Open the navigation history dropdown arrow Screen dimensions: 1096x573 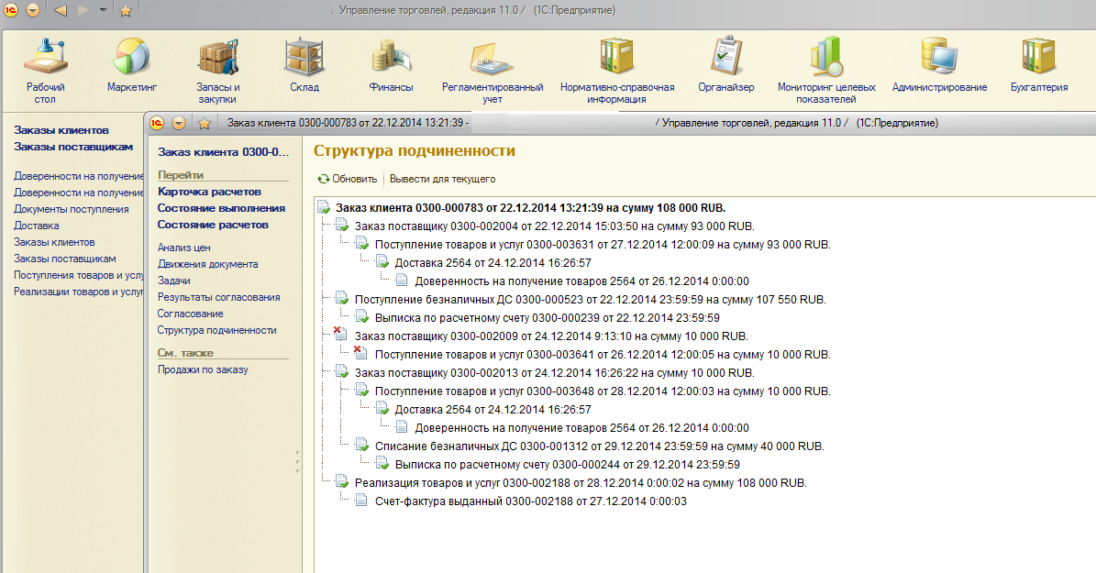click(x=103, y=11)
